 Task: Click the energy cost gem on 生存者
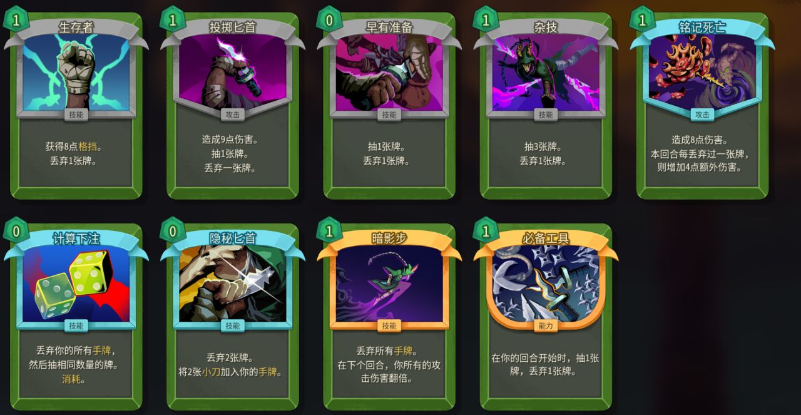pyautogui.click(x=16, y=20)
